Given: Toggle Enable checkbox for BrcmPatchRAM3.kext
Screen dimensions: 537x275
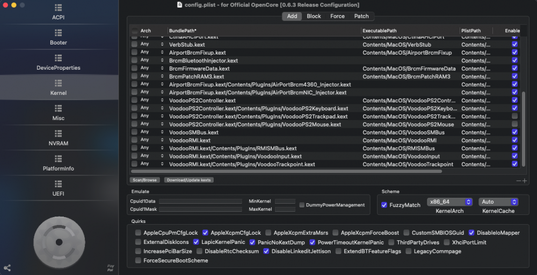Looking at the screenshot, I should click(514, 76).
